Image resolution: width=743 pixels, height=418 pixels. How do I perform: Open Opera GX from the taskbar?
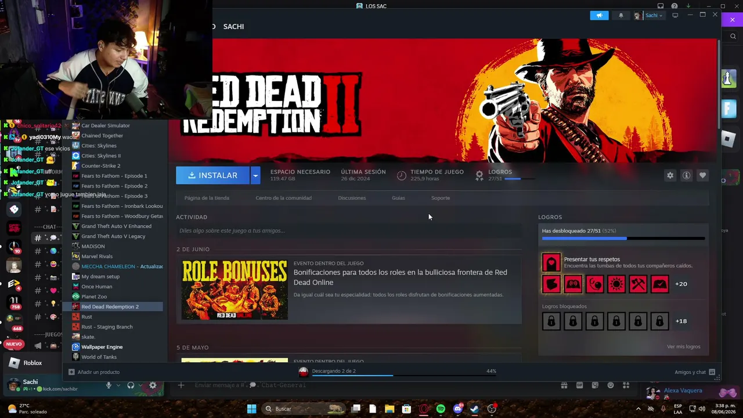(x=424, y=409)
